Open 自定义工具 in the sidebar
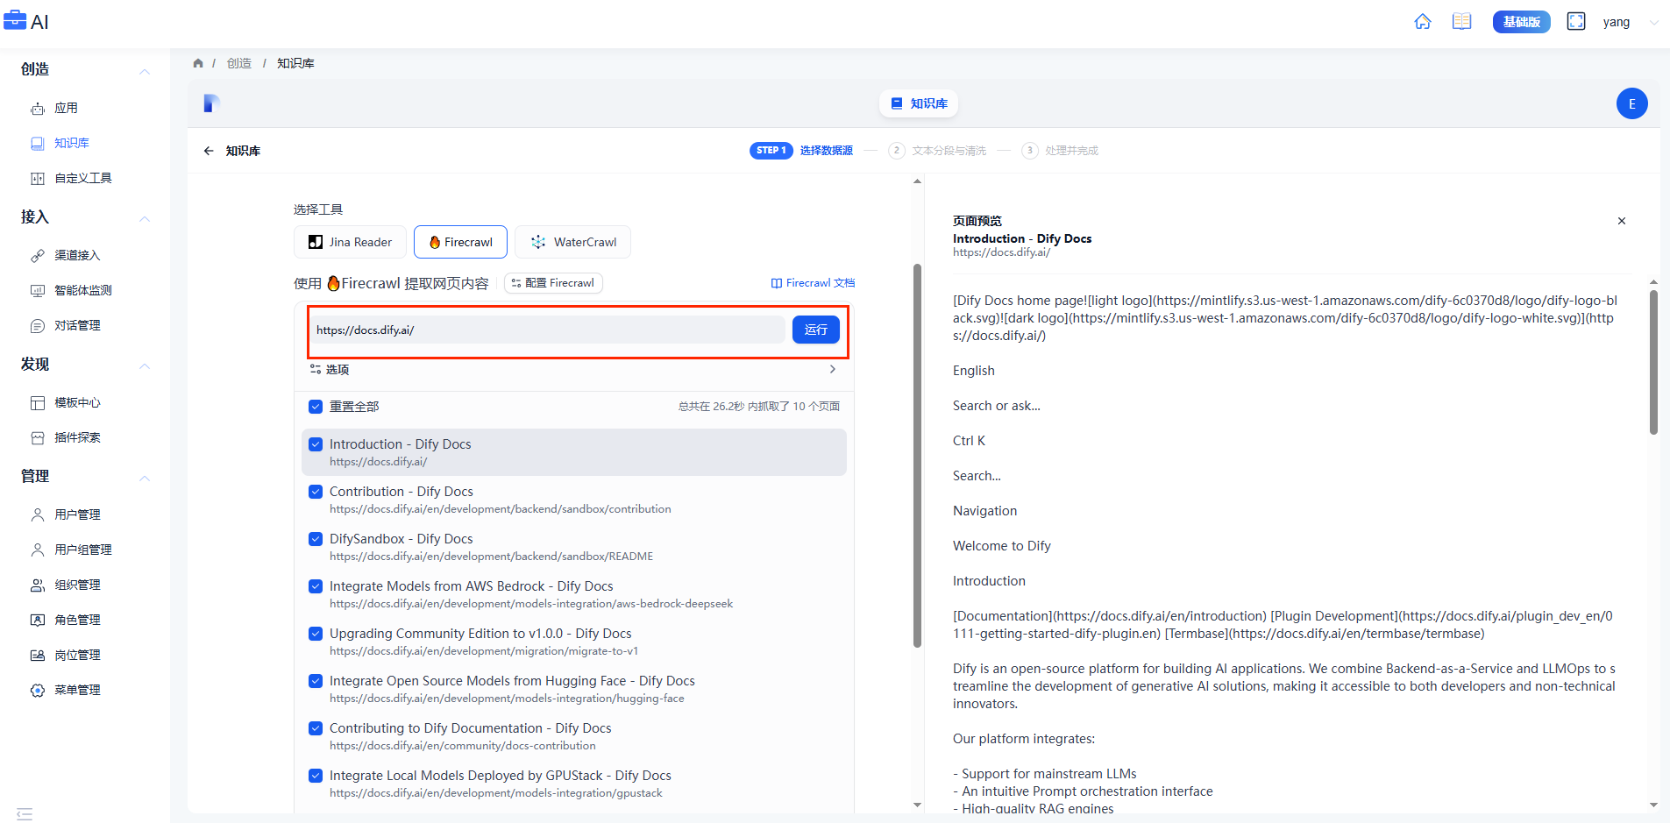This screenshot has height=823, width=1670. (85, 178)
